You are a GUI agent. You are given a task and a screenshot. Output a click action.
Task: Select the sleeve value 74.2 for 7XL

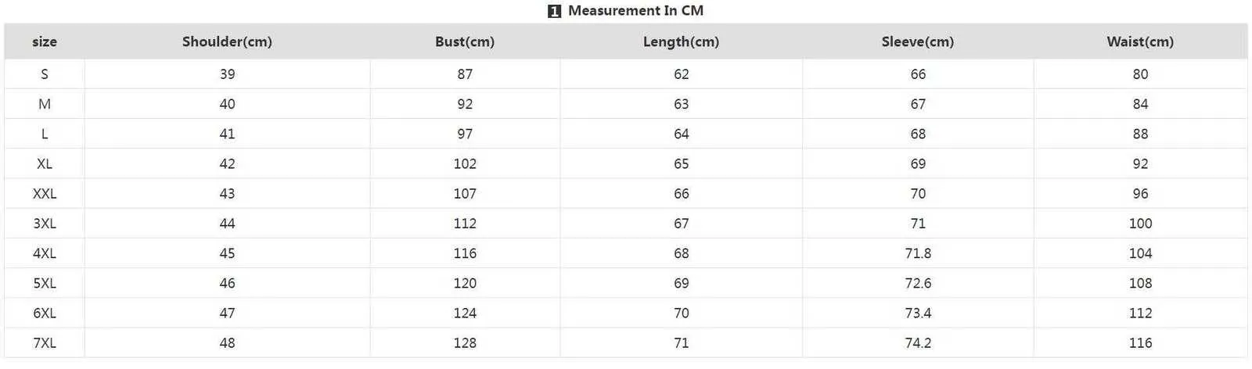(x=918, y=343)
